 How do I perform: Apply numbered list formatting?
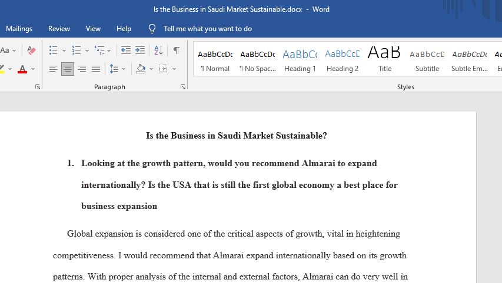[x=76, y=50]
